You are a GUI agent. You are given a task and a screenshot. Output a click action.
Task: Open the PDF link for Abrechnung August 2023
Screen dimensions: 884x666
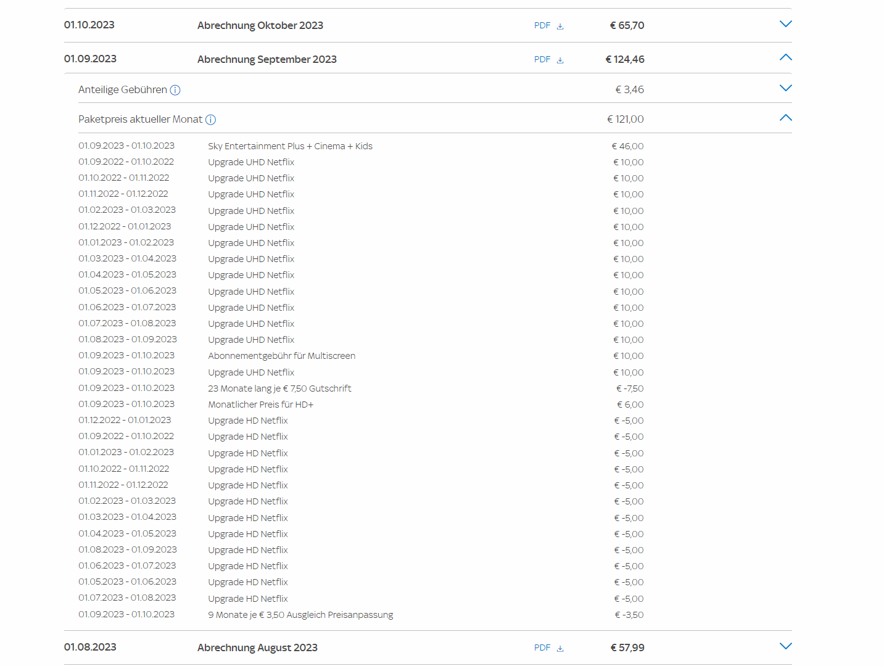pyautogui.click(x=542, y=647)
